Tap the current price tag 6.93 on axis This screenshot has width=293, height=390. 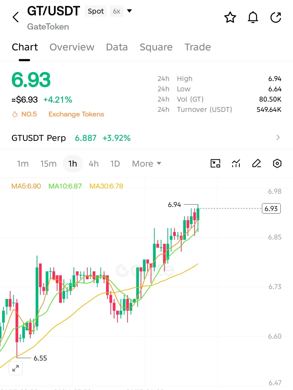tap(271, 209)
